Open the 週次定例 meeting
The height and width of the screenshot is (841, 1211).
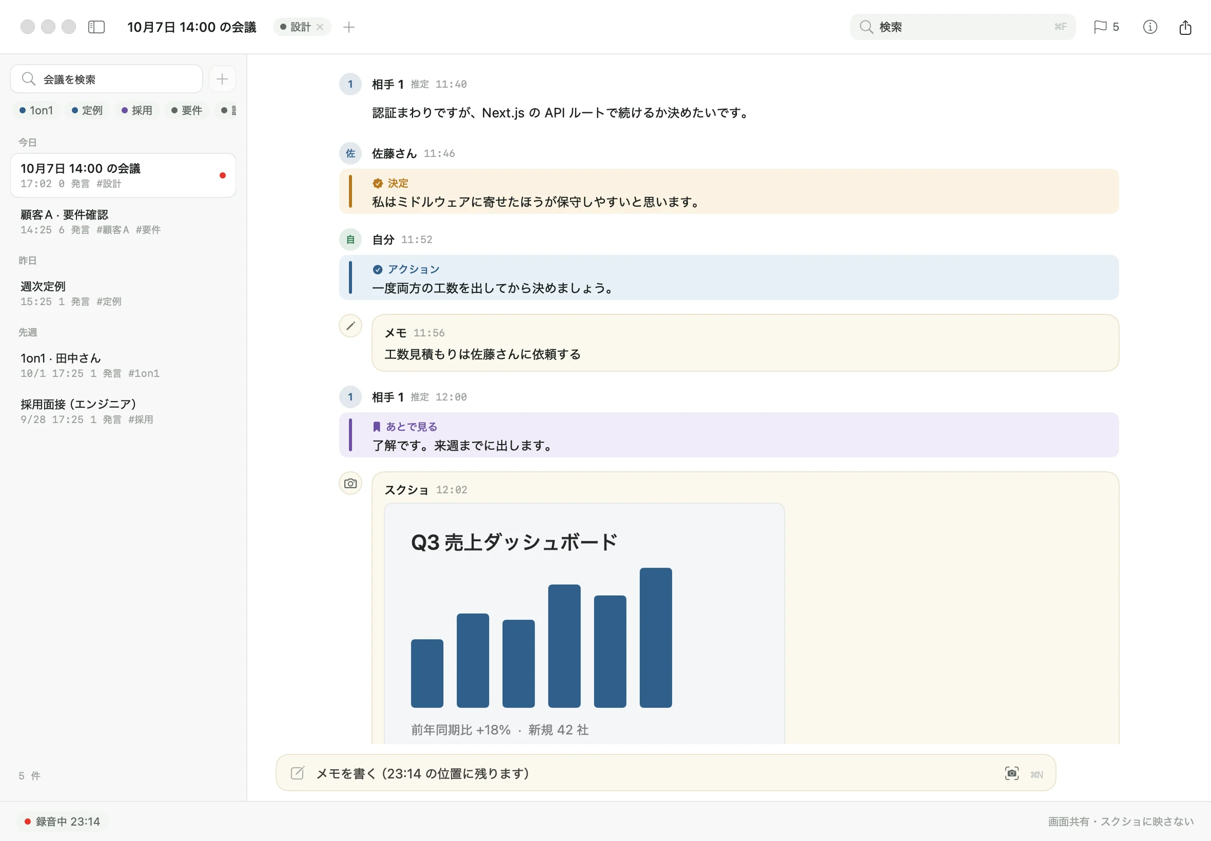pyautogui.click(x=123, y=293)
